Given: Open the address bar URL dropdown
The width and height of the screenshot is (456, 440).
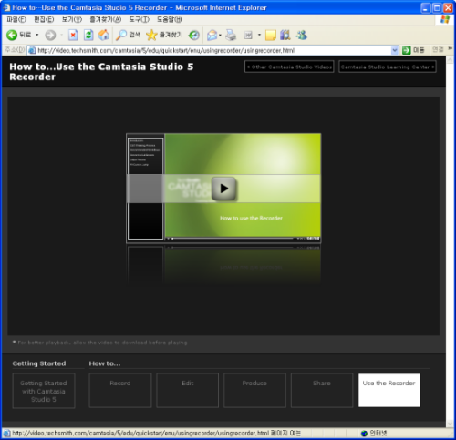Looking at the screenshot, I should tap(395, 50).
